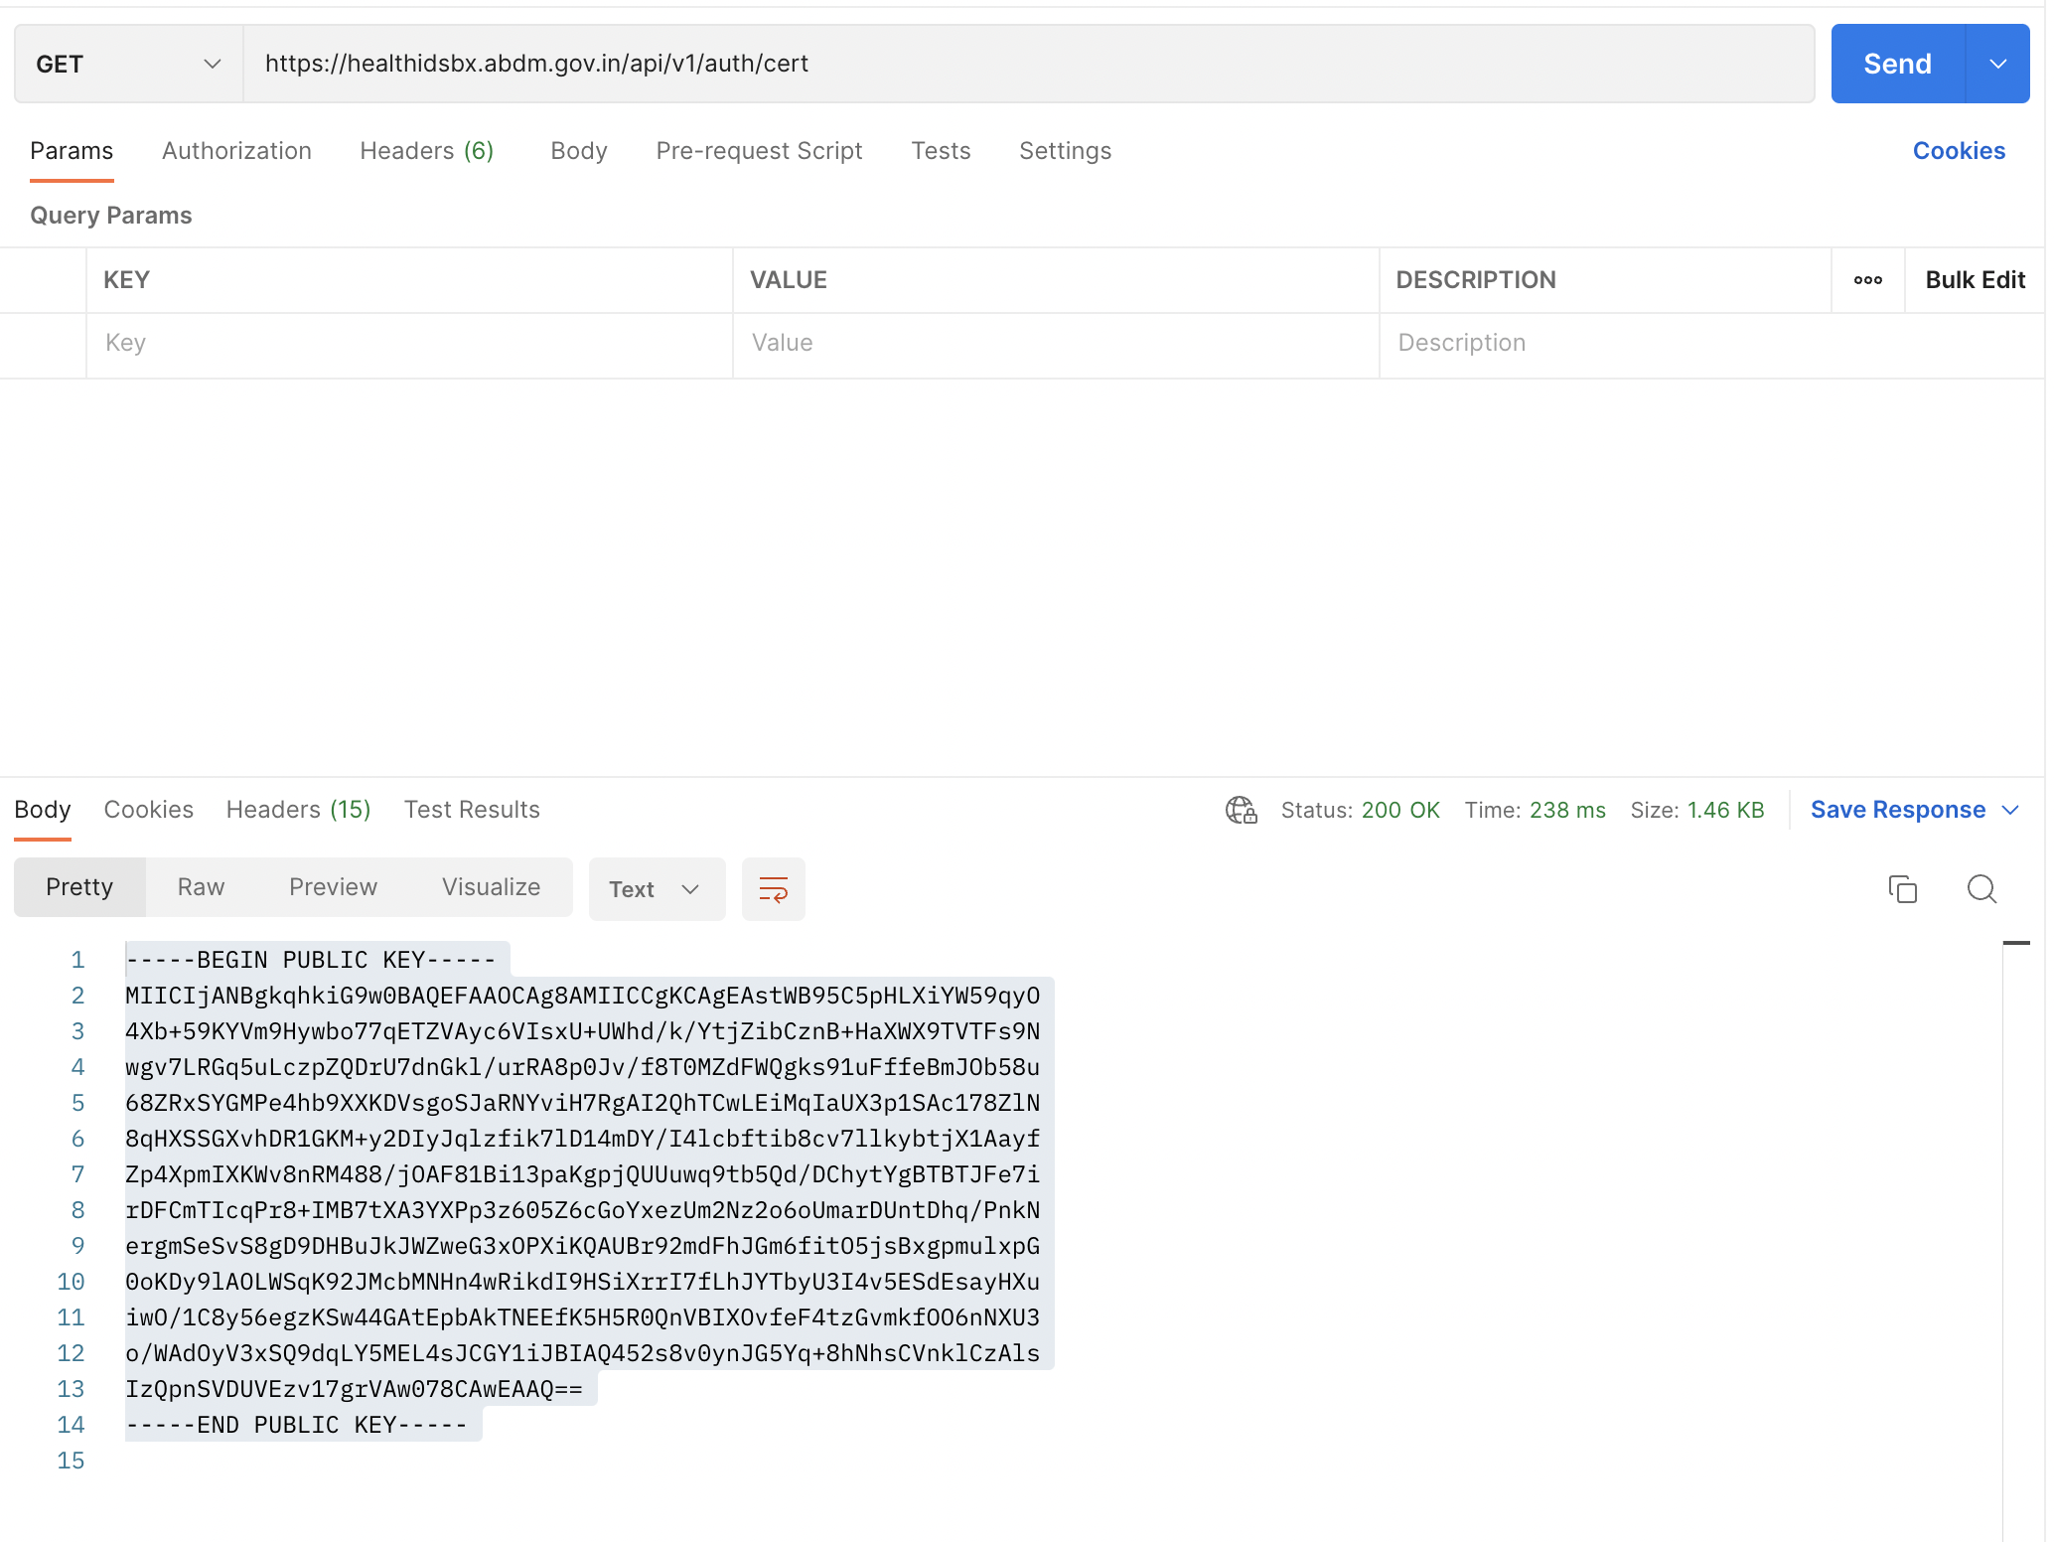Open the response Cookies tab
The height and width of the screenshot is (1542, 2054).
(149, 810)
